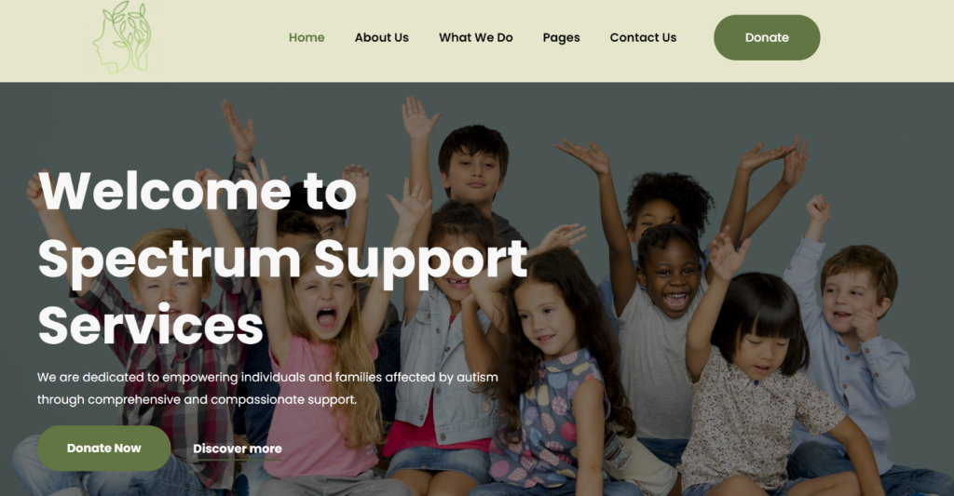Expand the Pages menu item
The image size is (954, 496).
[561, 37]
